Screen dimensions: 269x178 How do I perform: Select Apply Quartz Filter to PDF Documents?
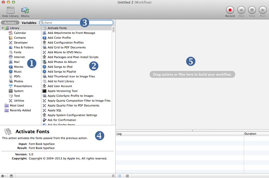[x=77, y=105]
